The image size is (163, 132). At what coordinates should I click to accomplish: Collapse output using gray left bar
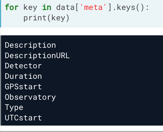pyautogui.click(x=1, y=81)
